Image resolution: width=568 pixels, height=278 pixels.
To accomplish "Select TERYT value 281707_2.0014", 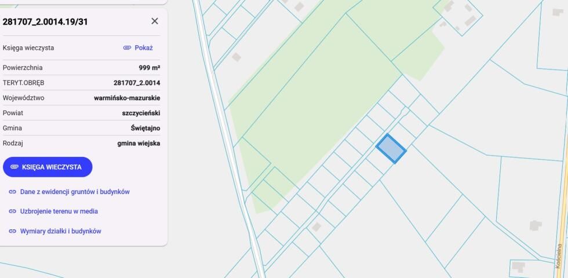I will [137, 83].
